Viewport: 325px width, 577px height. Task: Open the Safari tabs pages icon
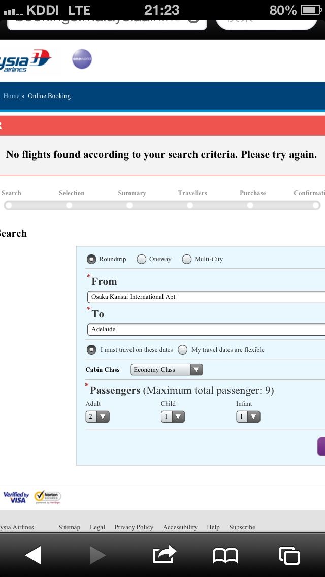[289, 555]
